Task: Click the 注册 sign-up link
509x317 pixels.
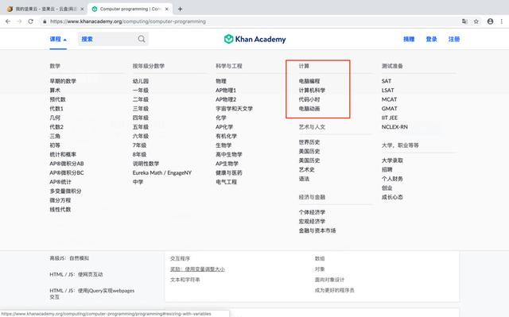Action: pyautogui.click(x=454, y=39)
